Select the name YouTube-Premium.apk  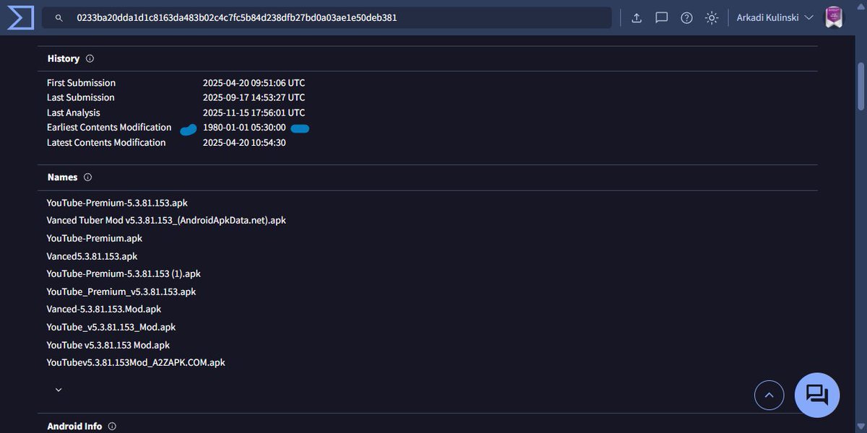(x=95, y=238)
